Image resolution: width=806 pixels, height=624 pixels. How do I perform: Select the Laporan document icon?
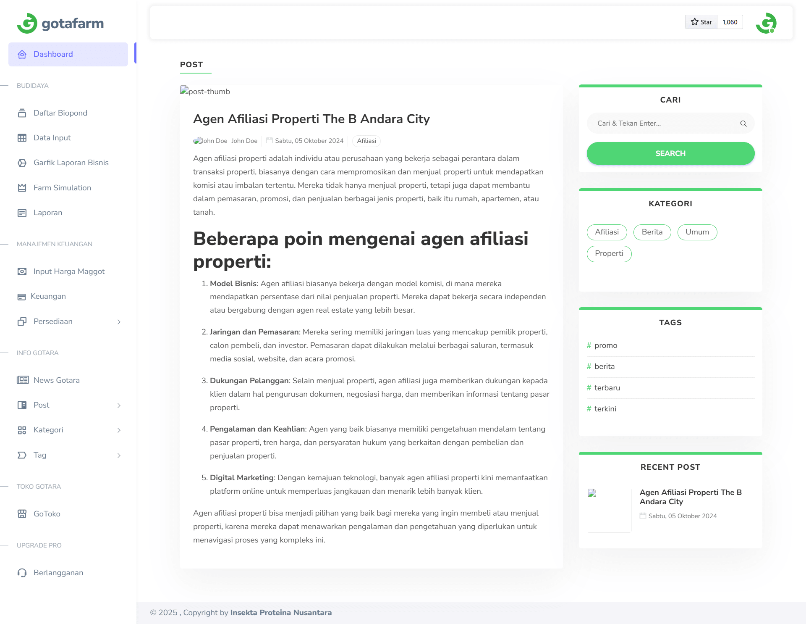[x=22, y=213]
